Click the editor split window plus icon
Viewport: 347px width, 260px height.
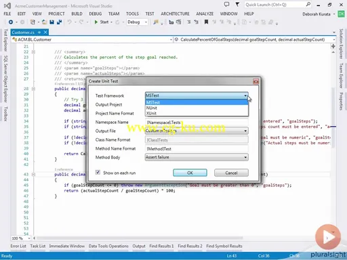tap(333, 46)
